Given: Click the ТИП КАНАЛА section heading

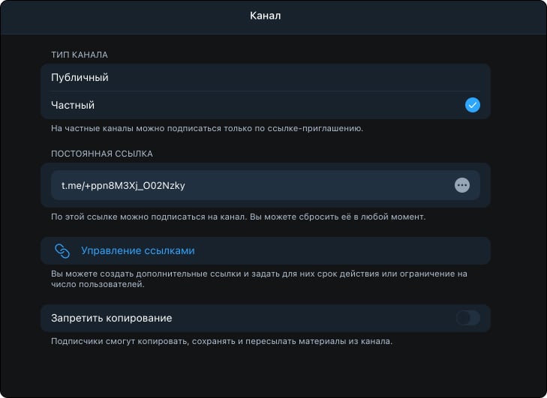Looking at the screenshot, I should tap(80, 55).
